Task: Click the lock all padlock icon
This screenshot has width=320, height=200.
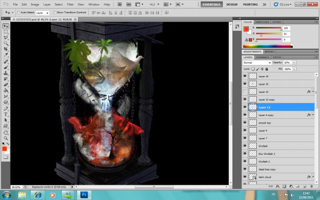Action: pos(267,69)
